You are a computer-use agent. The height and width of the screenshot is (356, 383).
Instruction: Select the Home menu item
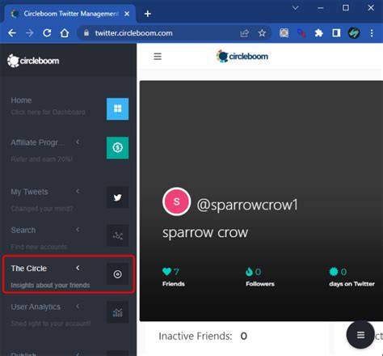pyautogui.click(x=21, y=100)
